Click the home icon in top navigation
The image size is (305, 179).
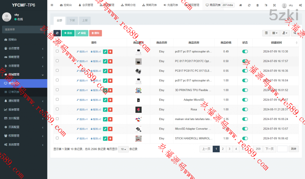coord(241,5)
